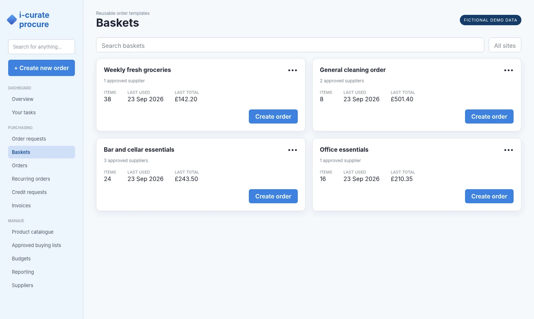
Task: Click the £210.35 last total value
Action: pos(402,179)
